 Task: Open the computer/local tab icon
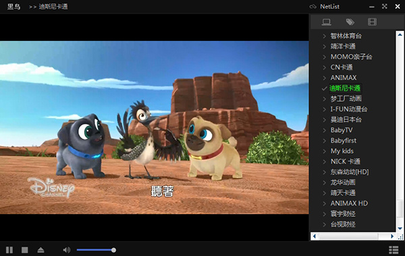click(x=327, y=22)
